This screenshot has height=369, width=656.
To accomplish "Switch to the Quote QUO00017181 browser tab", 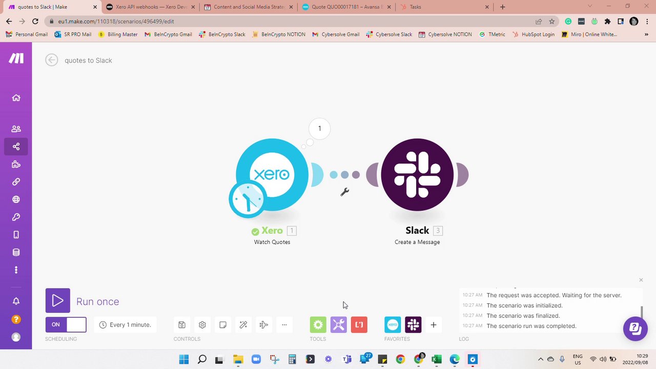I will pos(346,7).
